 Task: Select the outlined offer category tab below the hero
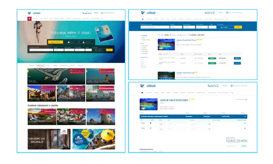tap(40, 66)
